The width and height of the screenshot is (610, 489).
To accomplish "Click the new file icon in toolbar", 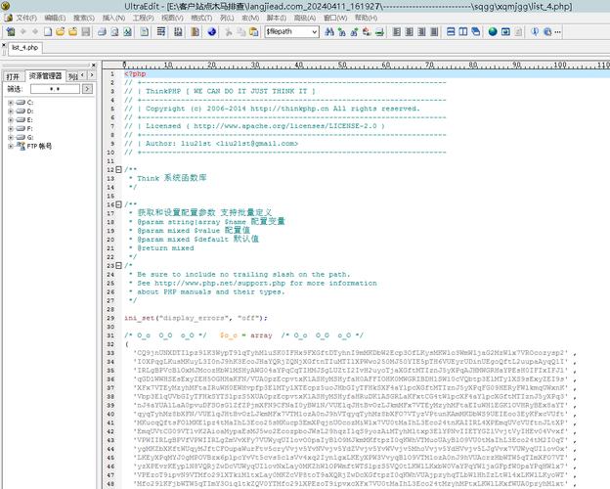I will [x=48, y=32].
